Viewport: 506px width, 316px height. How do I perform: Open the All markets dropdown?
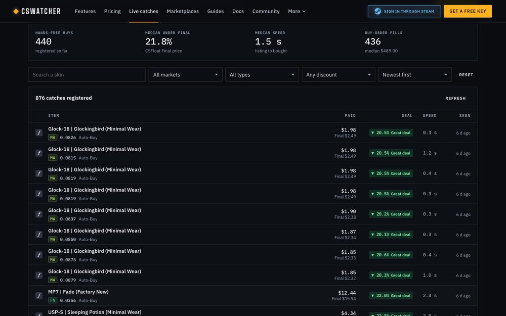click(185, 74)
